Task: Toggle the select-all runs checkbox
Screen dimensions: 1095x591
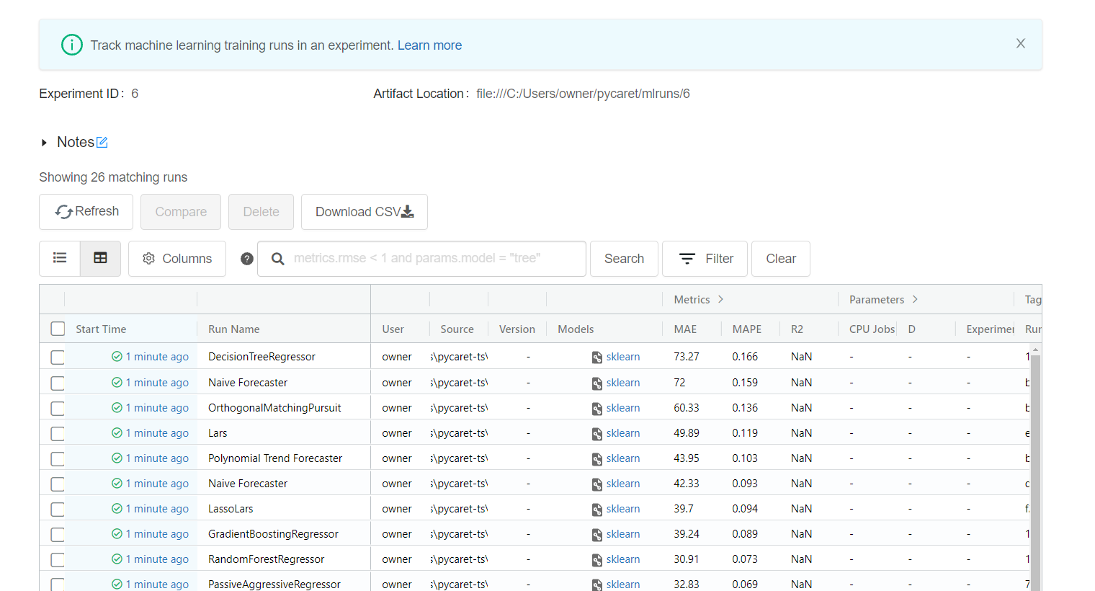Action: tap(58, 328)
